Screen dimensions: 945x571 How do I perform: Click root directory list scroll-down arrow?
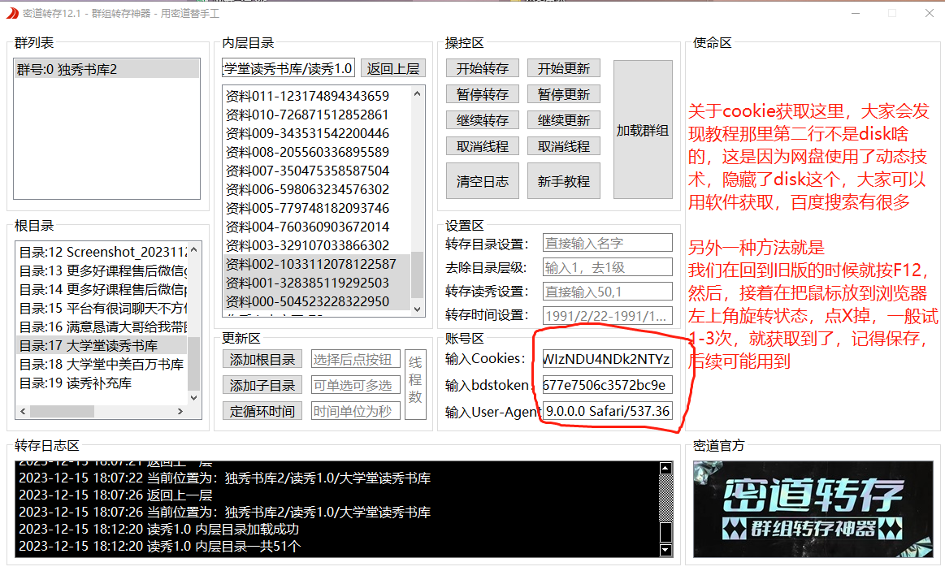point(193,397)
